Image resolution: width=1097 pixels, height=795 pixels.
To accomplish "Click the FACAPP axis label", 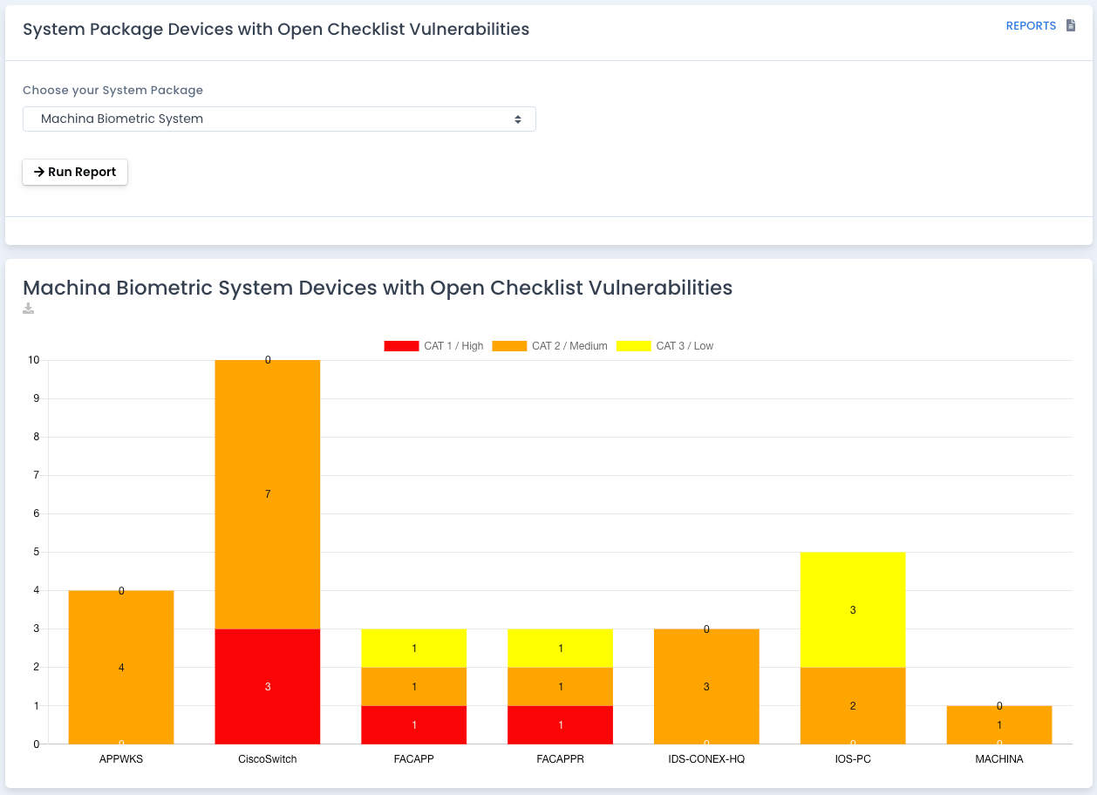I will coord(414,759).
